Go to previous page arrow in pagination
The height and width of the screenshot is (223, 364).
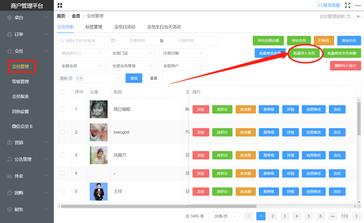[x=249, y=216]
